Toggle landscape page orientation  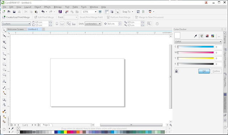[62, 24]
